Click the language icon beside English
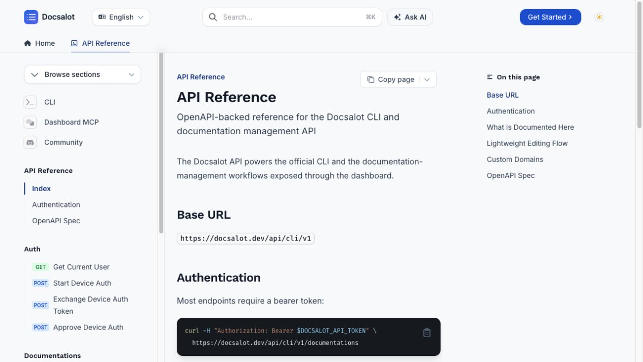The height and width of the screenshot is (362, 643). (x=102, y=17)
